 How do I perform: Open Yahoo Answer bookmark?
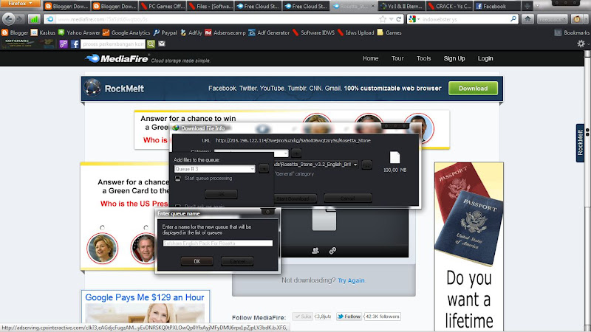[80, 32]
